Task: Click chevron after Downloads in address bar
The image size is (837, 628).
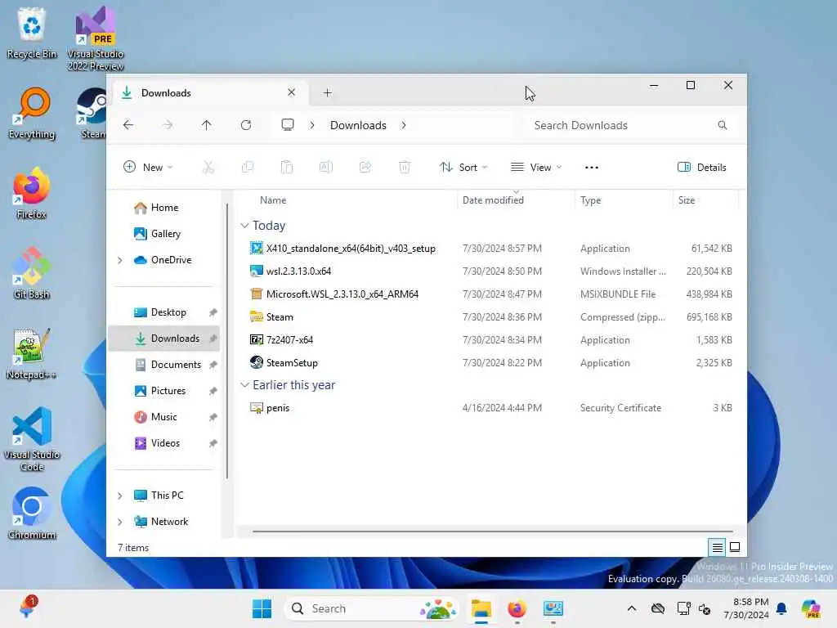Action: tap(404, 125)
